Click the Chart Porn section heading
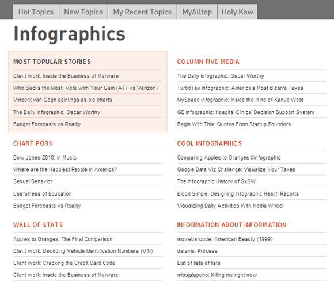The width and height of the screenshot is (334, 281). [x=33, y=143]
